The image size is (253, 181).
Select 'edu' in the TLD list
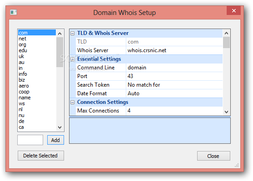37,50
